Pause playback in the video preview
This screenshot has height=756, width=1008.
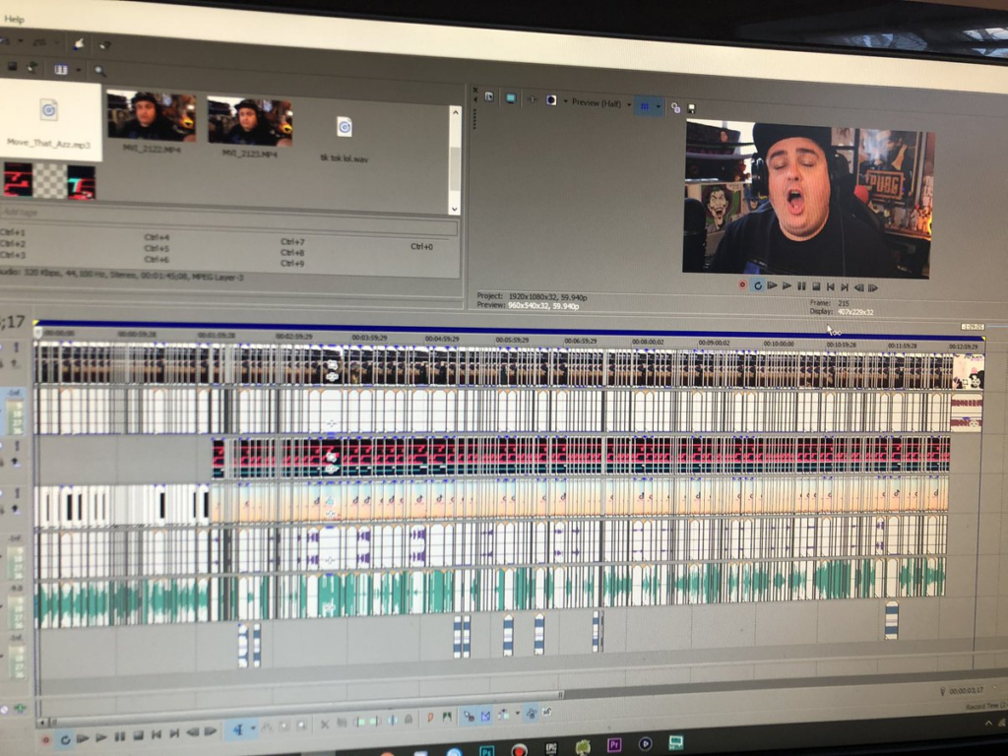click(801, 286)
